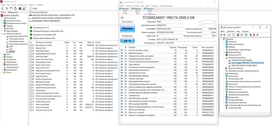This screenshot has height=126, width=272.
Task: Toggle checkbox for BE Airflow Temperature
Action: [x=31, y=79]
